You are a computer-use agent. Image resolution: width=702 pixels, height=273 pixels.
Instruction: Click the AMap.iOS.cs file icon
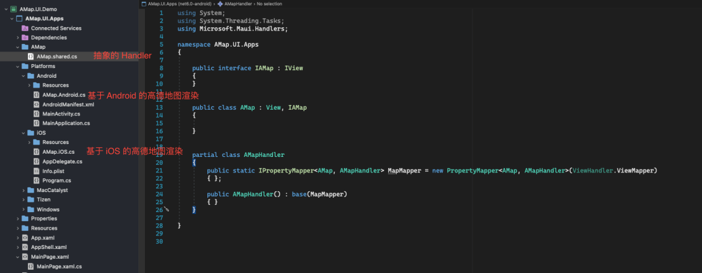(36, 152)
